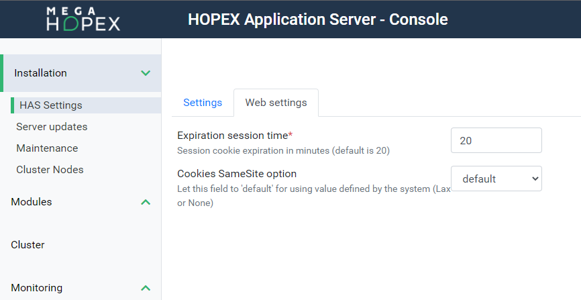
Task: Click the Modules menu label
Action: pos(32,202)
